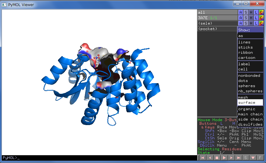266x163 pixels.
Task: Open Action dropdown for (sele) row
Action: [241, 23]
